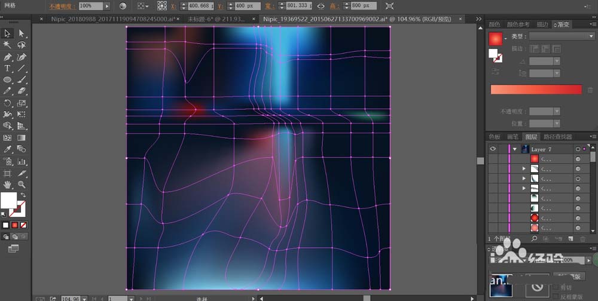
Task: Select the Selection (black arrow) tool
Action: click(x=7, y=33)
